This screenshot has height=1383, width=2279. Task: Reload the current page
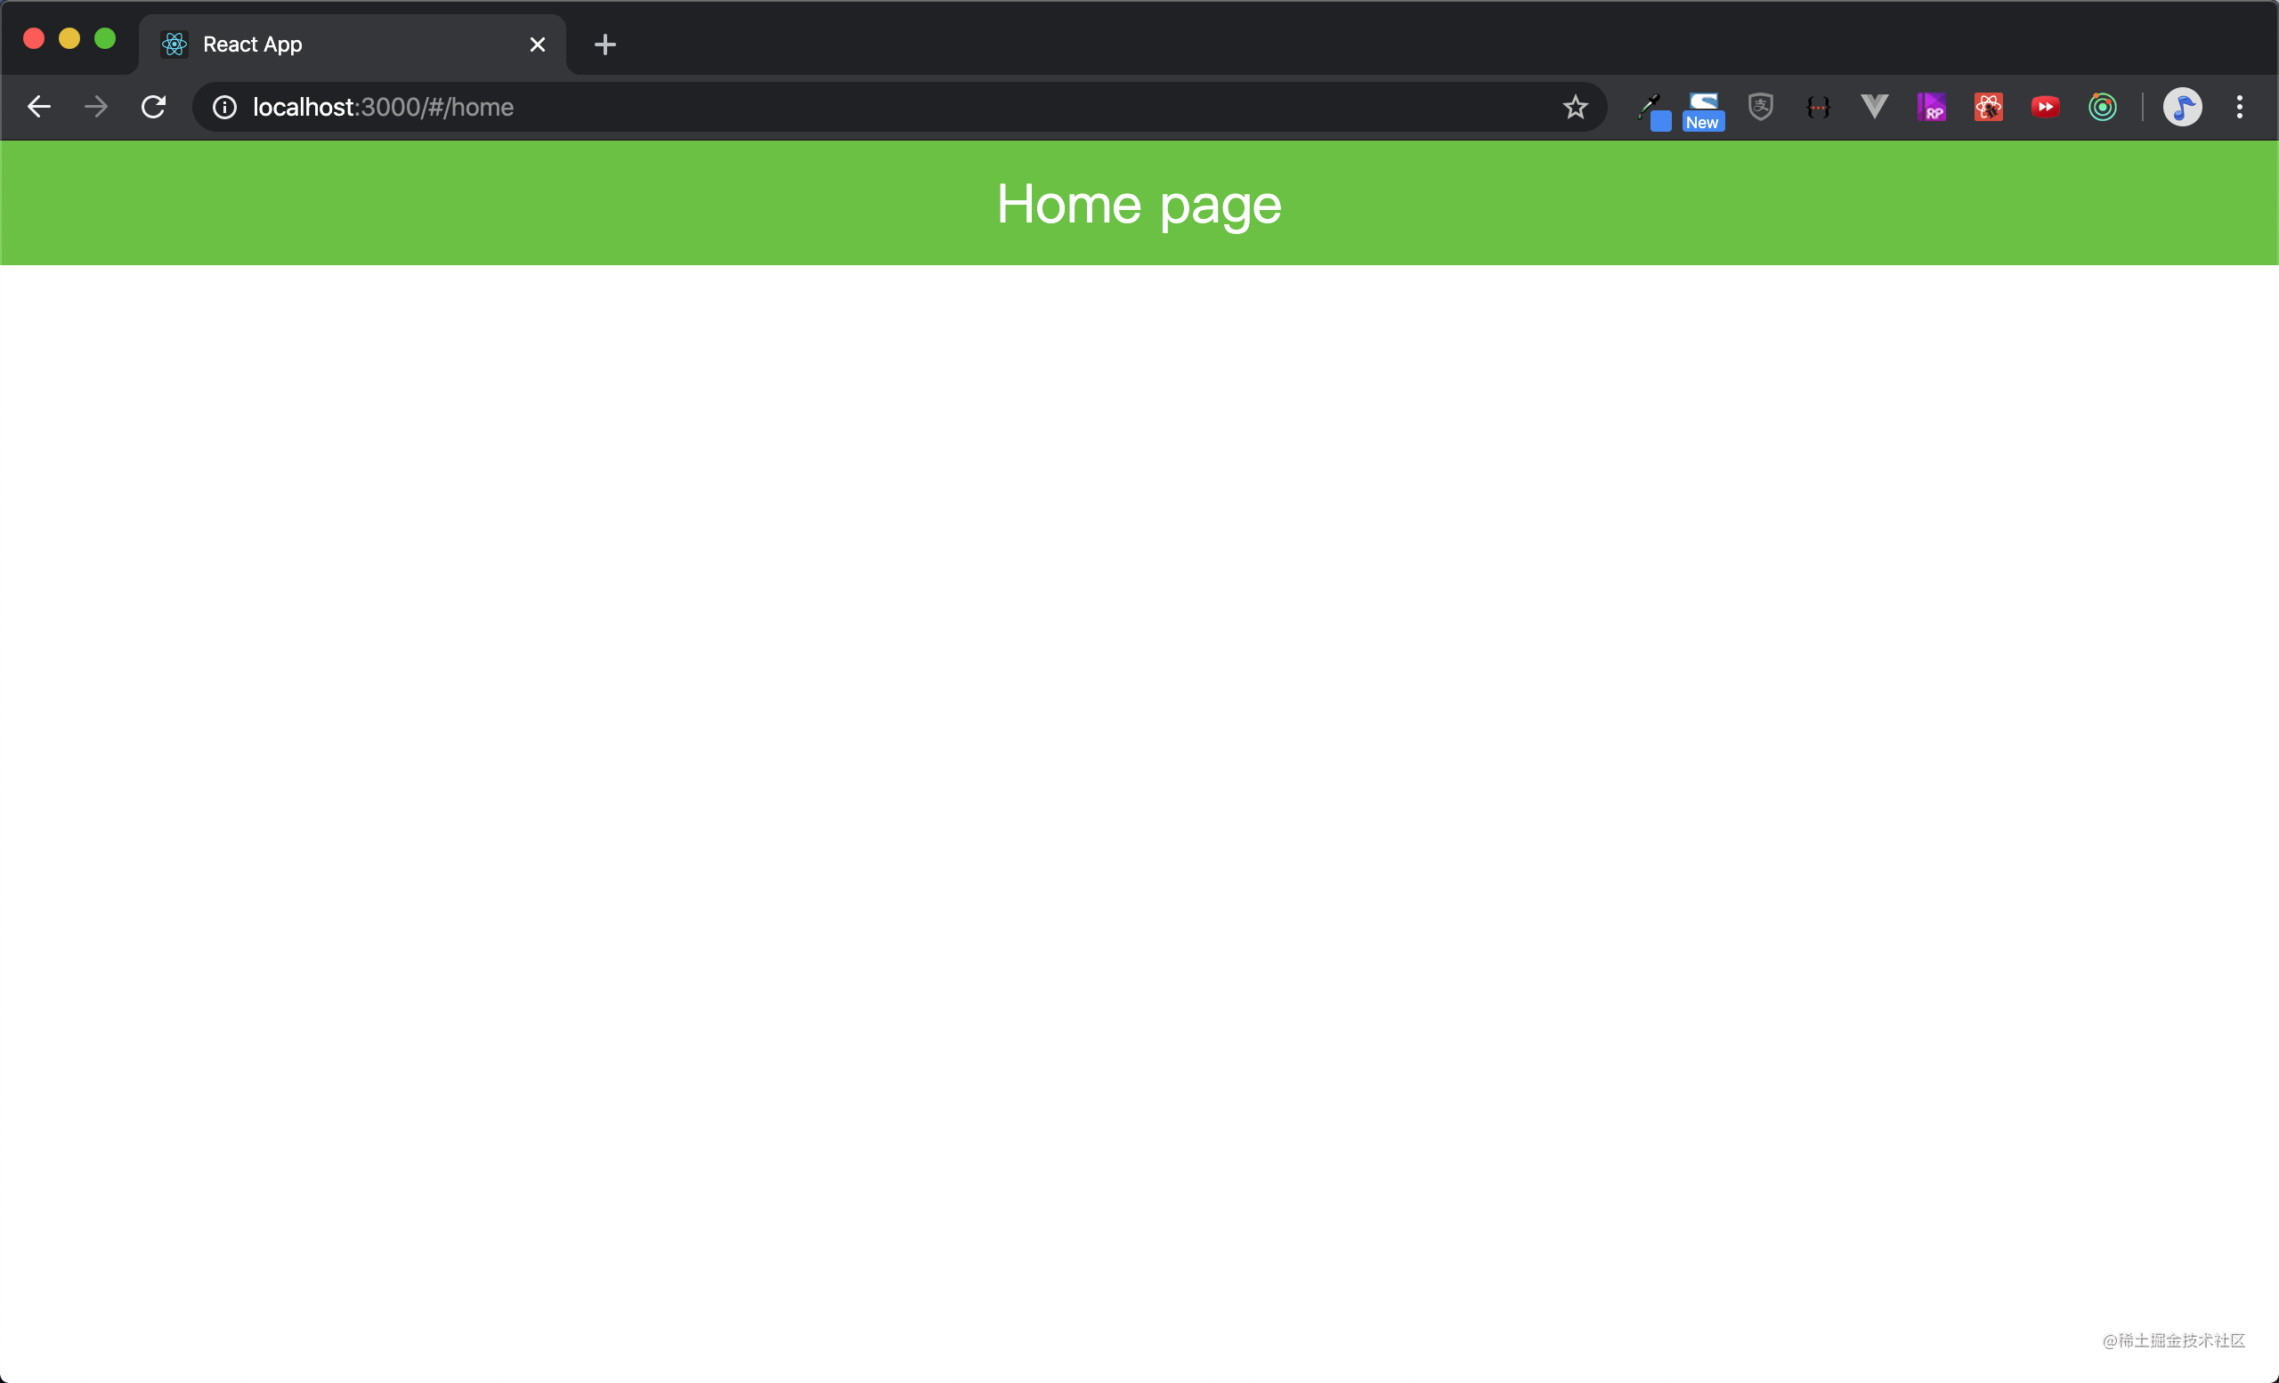point(153,107)
